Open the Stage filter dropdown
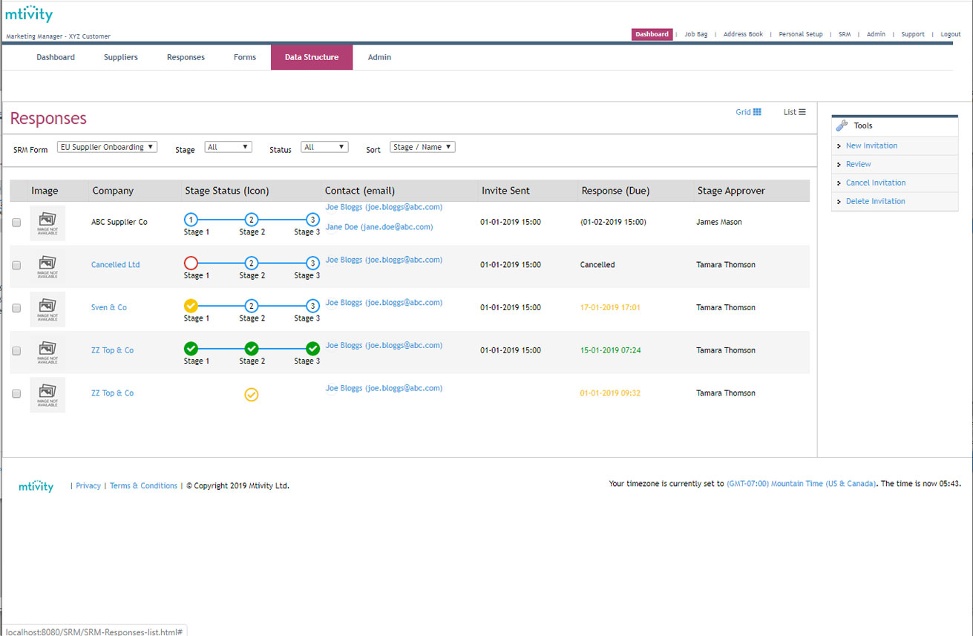Screen dimensions: 973x636 (x=229, y=147)
